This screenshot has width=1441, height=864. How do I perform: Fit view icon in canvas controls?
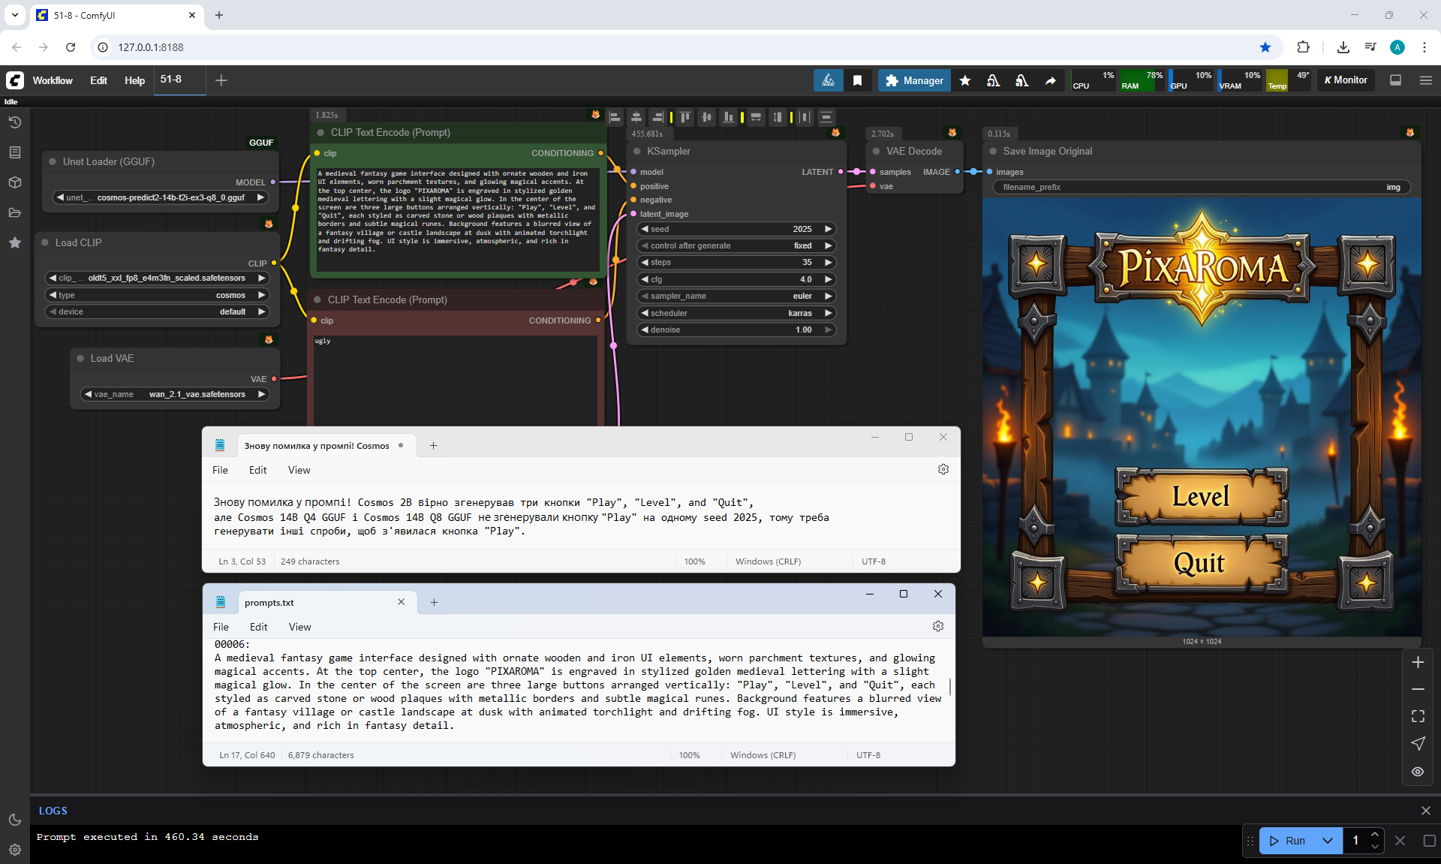1418,716
